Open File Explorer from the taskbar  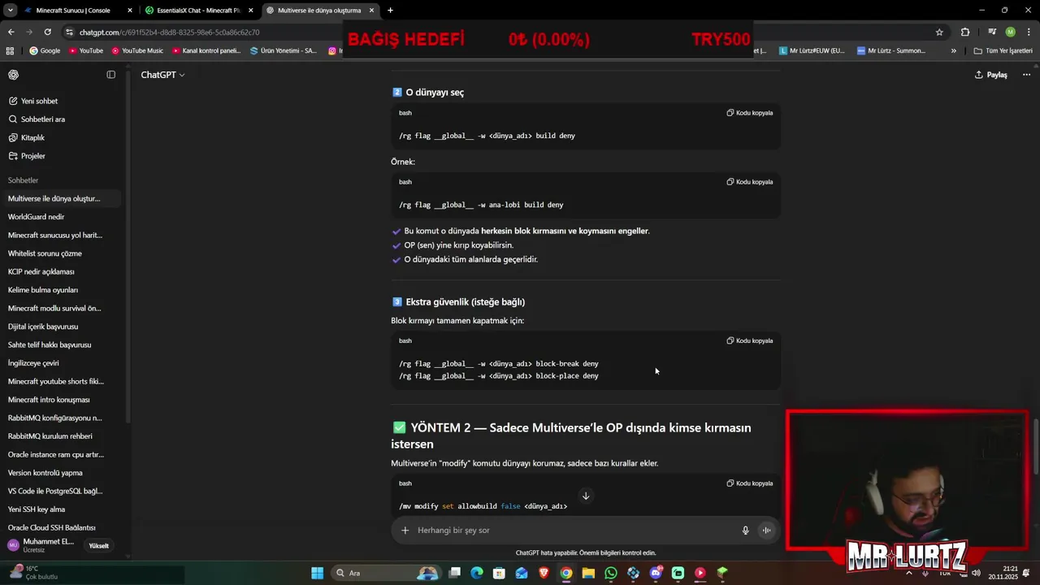tap(588, 573)
